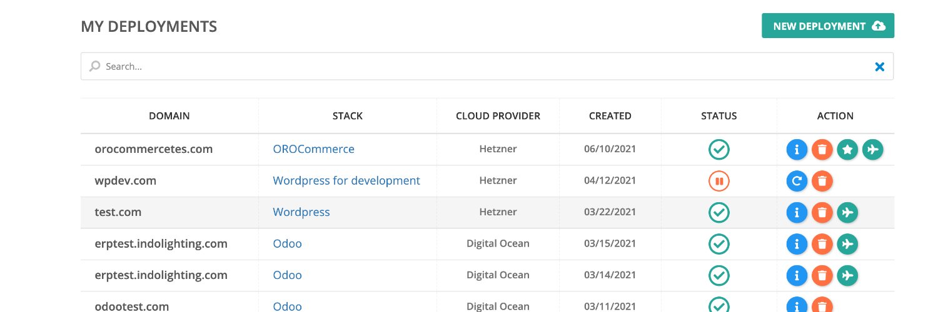Start a New Deployment
Screen dimensions: 938x312
tap(828, 26)
